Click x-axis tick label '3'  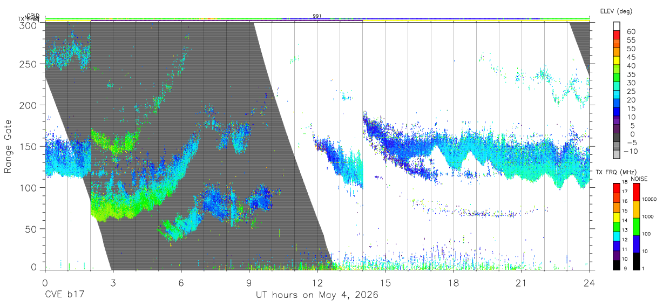point(113,283)
